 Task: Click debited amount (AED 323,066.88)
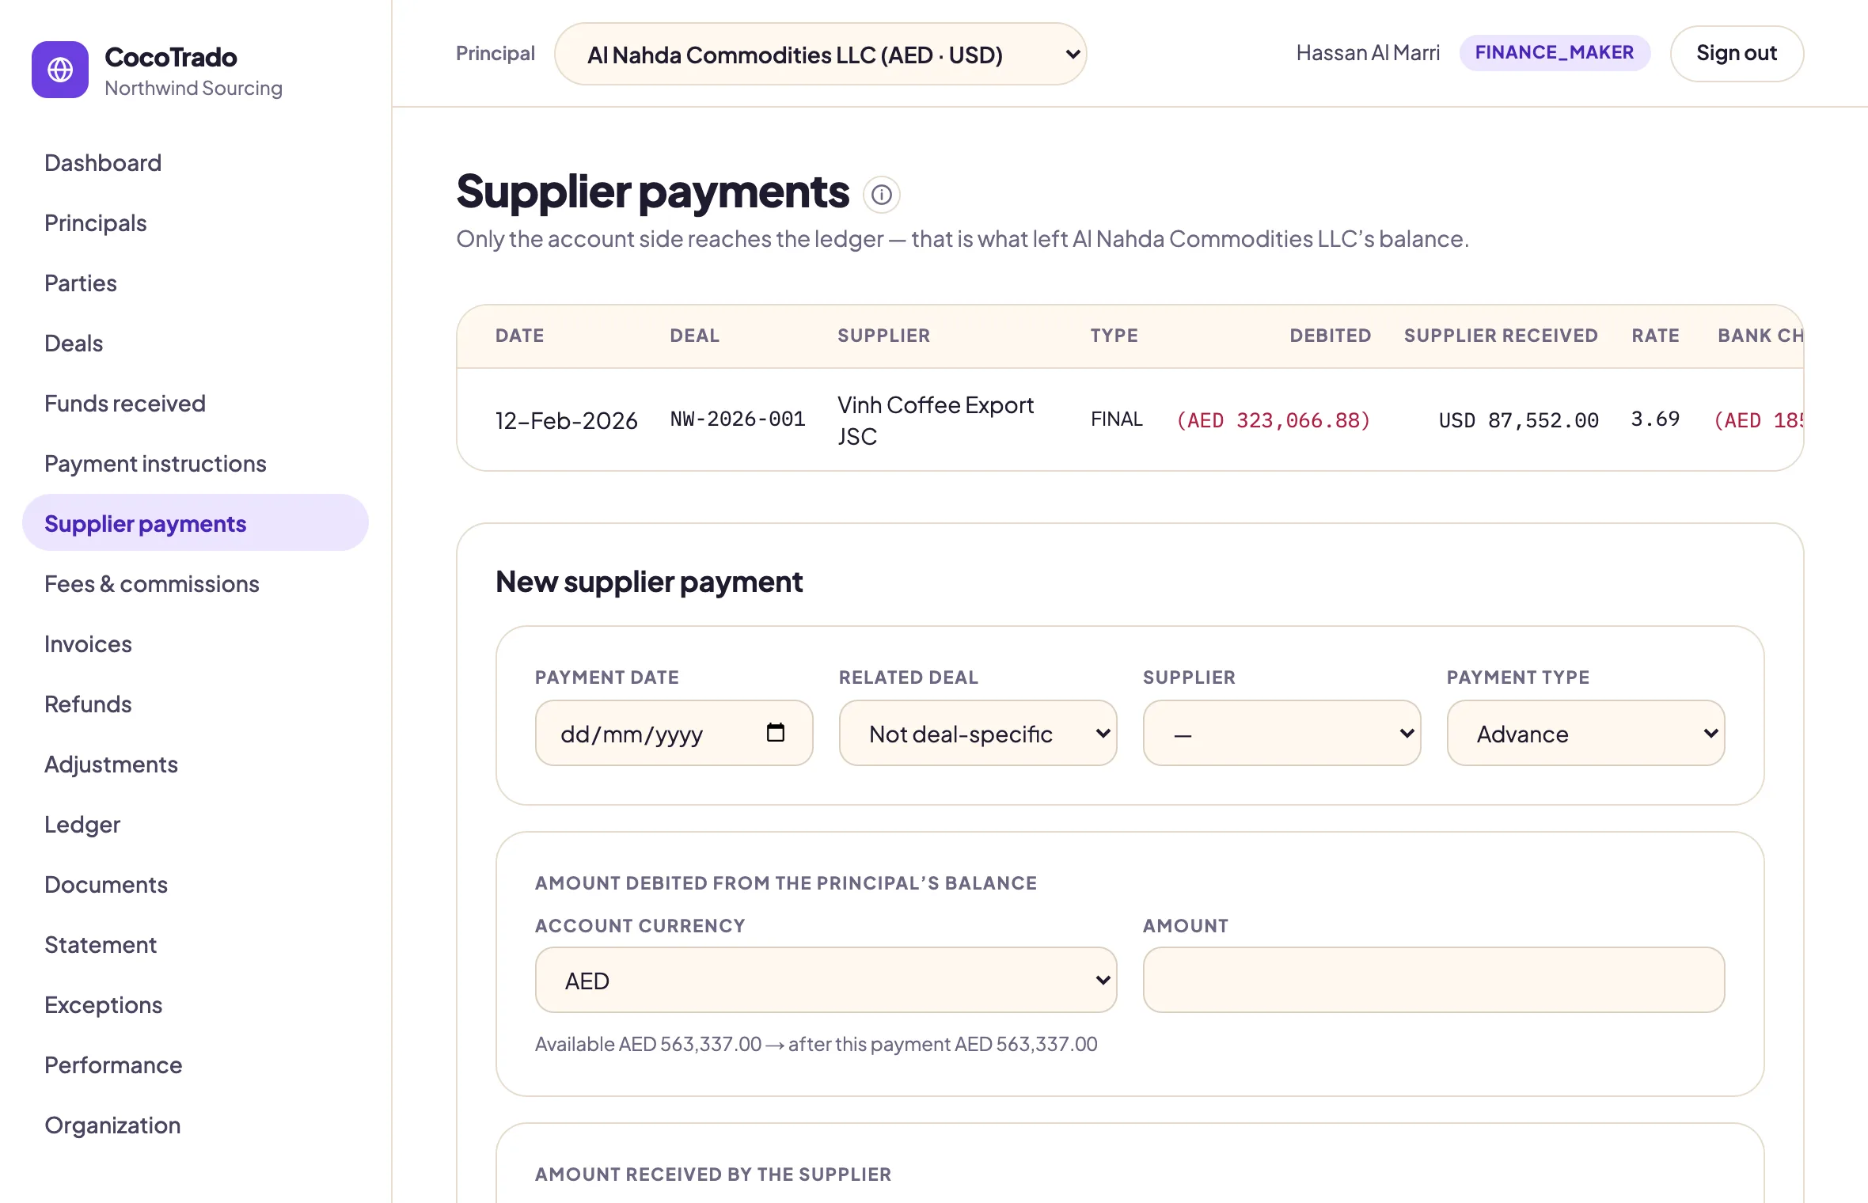(1273, 420)
